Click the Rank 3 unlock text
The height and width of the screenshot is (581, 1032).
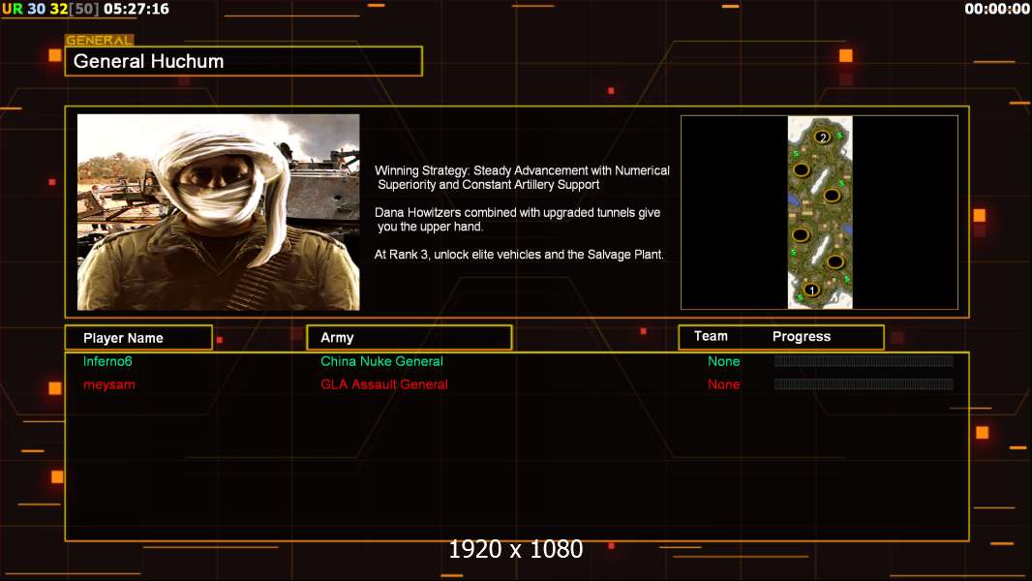(x=519, y=254)
